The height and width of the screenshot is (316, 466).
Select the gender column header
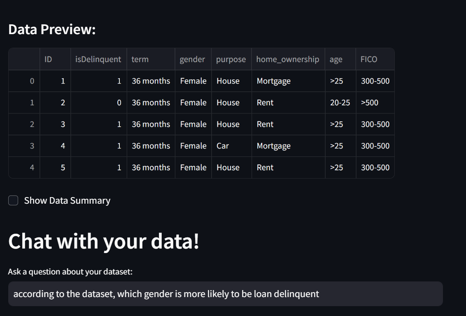tap(192, 59)
